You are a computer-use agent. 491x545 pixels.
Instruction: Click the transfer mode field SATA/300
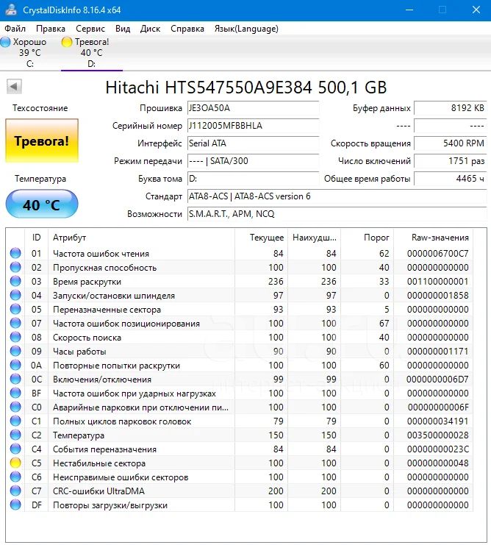tap(253, 161)
